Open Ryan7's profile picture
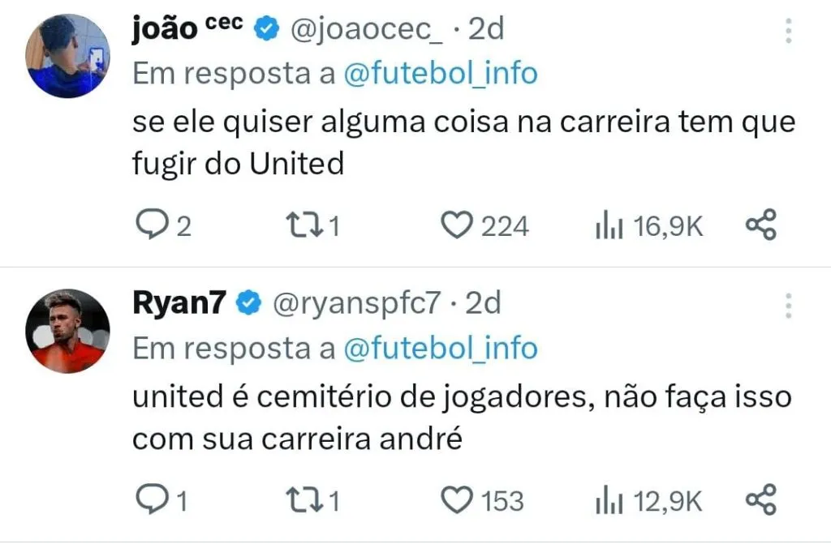831x544 pixels. pyautogui.click(x=67, y=331)
